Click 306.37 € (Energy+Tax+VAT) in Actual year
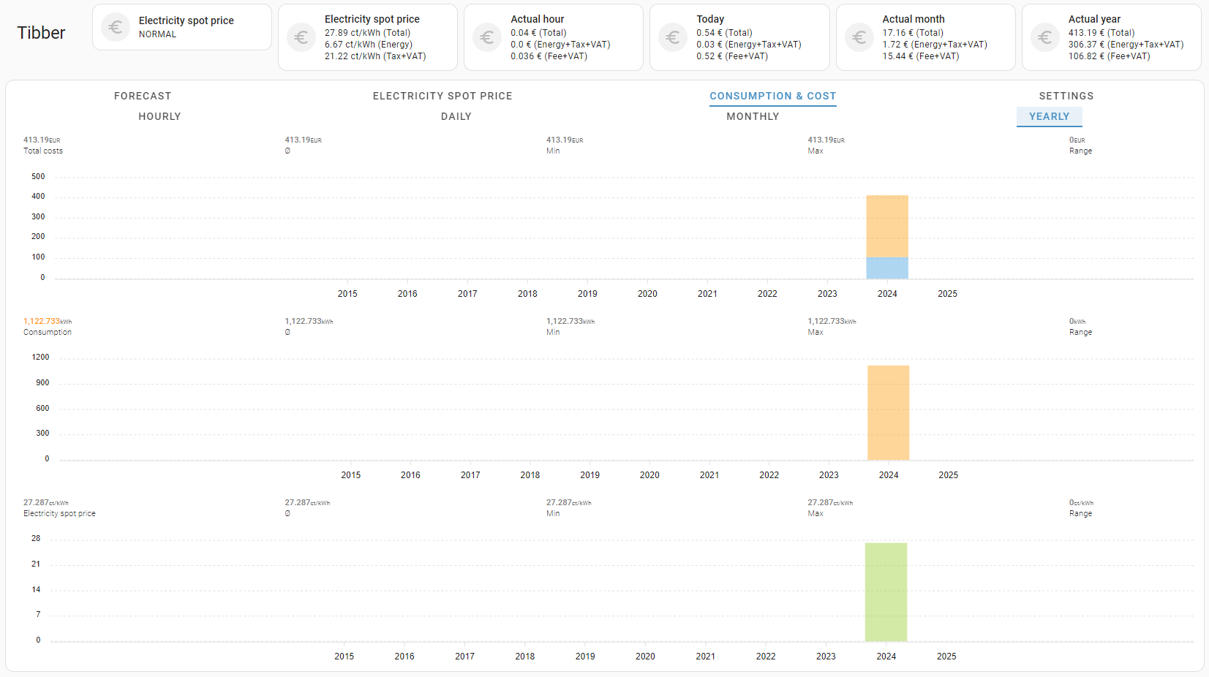 (1126, 45)
